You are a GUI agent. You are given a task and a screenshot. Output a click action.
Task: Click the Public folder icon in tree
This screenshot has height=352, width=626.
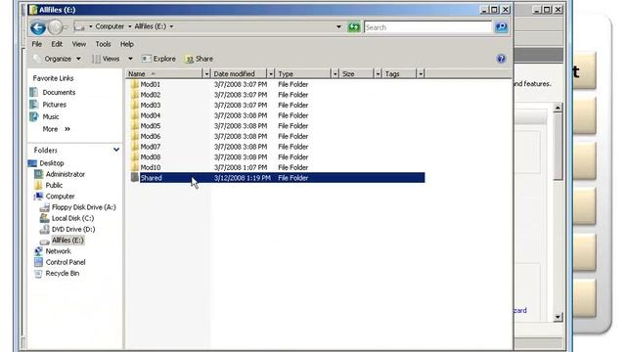click(38, 185)
